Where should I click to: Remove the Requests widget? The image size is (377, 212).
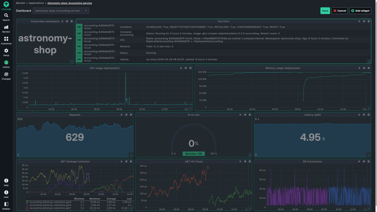121,115
